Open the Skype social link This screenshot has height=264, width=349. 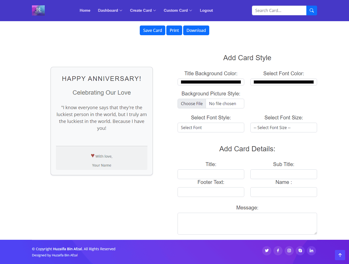tap(300, 250)
